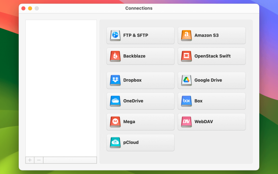The width and height of the screenshot is (278, 174).
Task: Click the plus button under the connections list
Action: point(30,160)
